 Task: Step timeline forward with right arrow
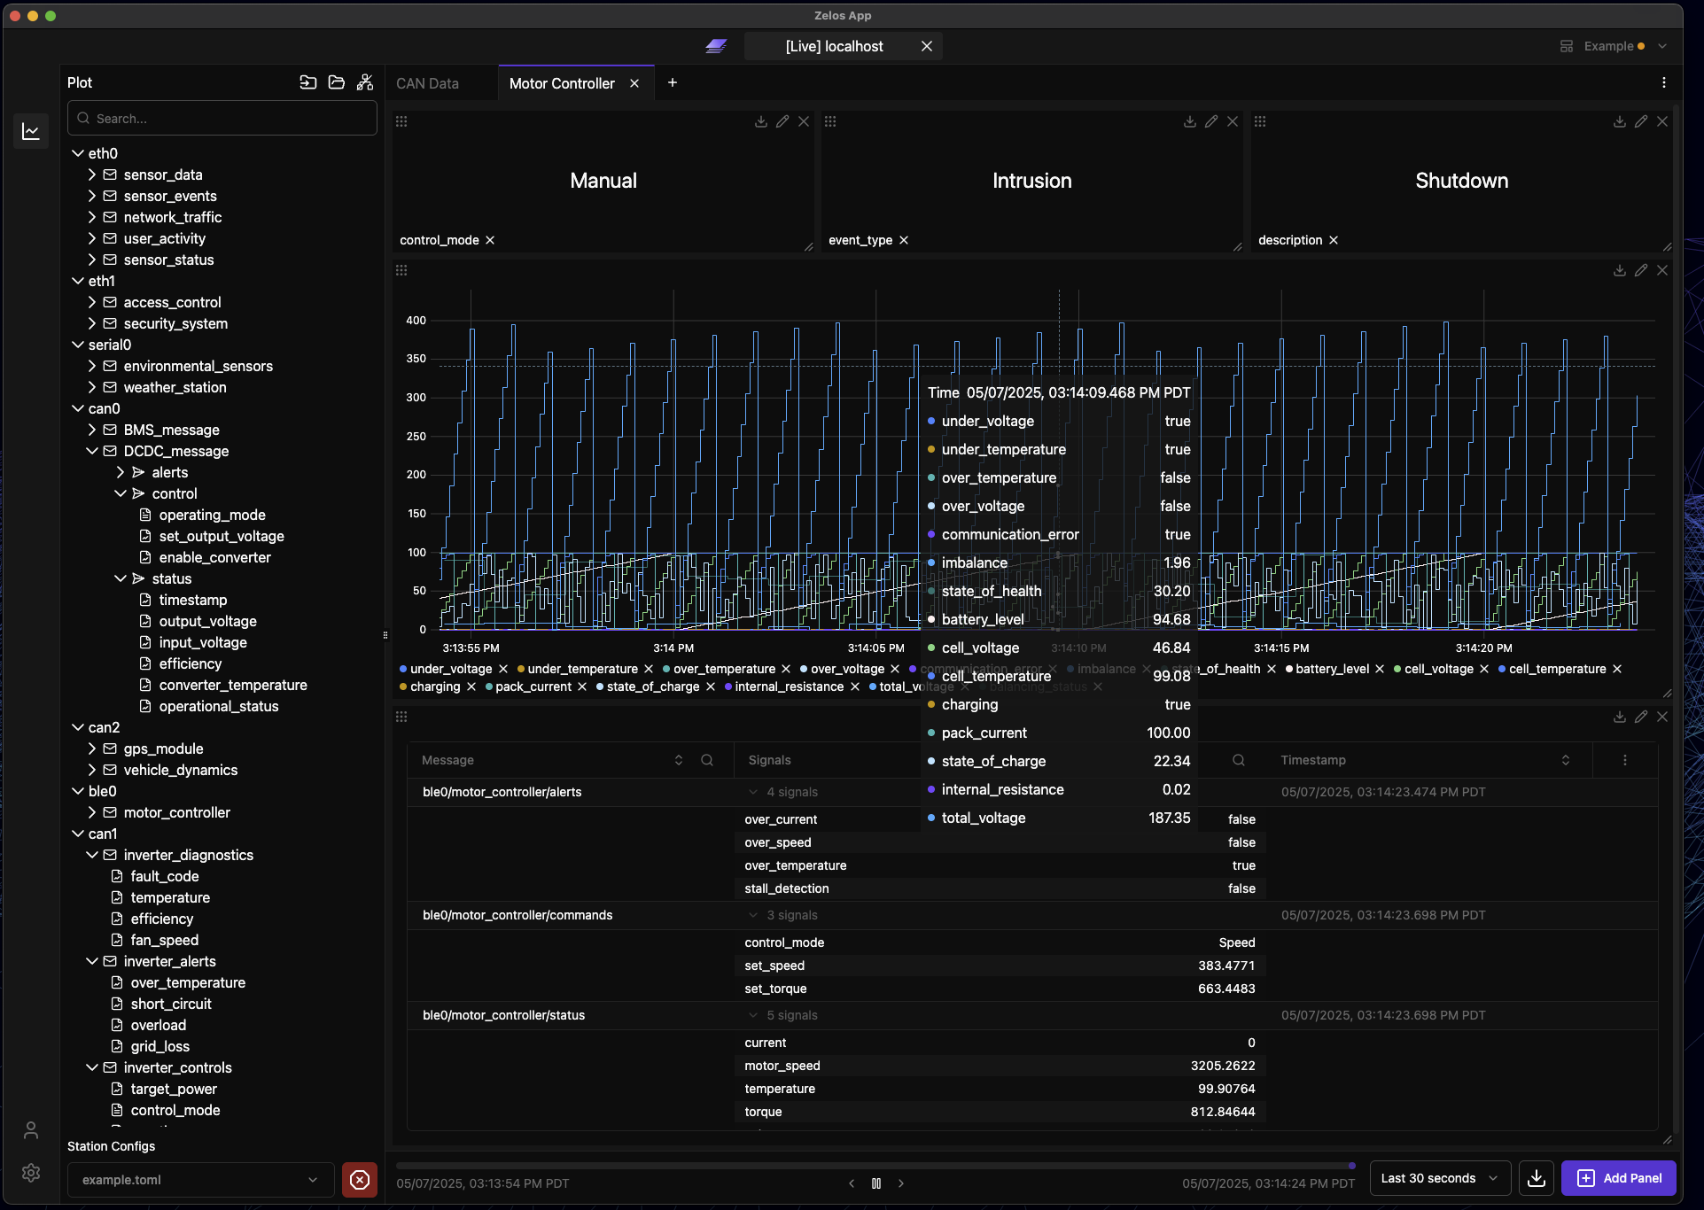901,1183
